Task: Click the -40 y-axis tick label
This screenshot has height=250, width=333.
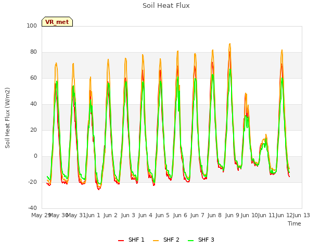Action: click(x=32, y=208)
